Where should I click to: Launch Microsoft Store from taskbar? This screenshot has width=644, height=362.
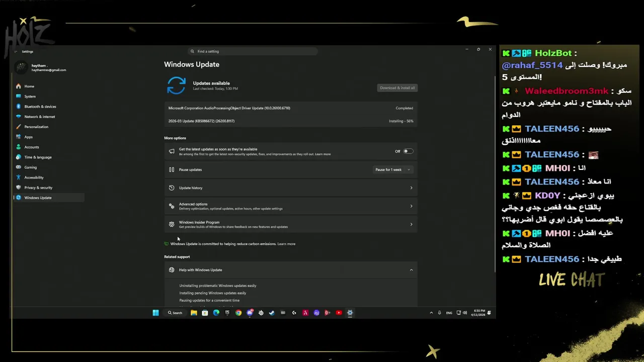205,313
